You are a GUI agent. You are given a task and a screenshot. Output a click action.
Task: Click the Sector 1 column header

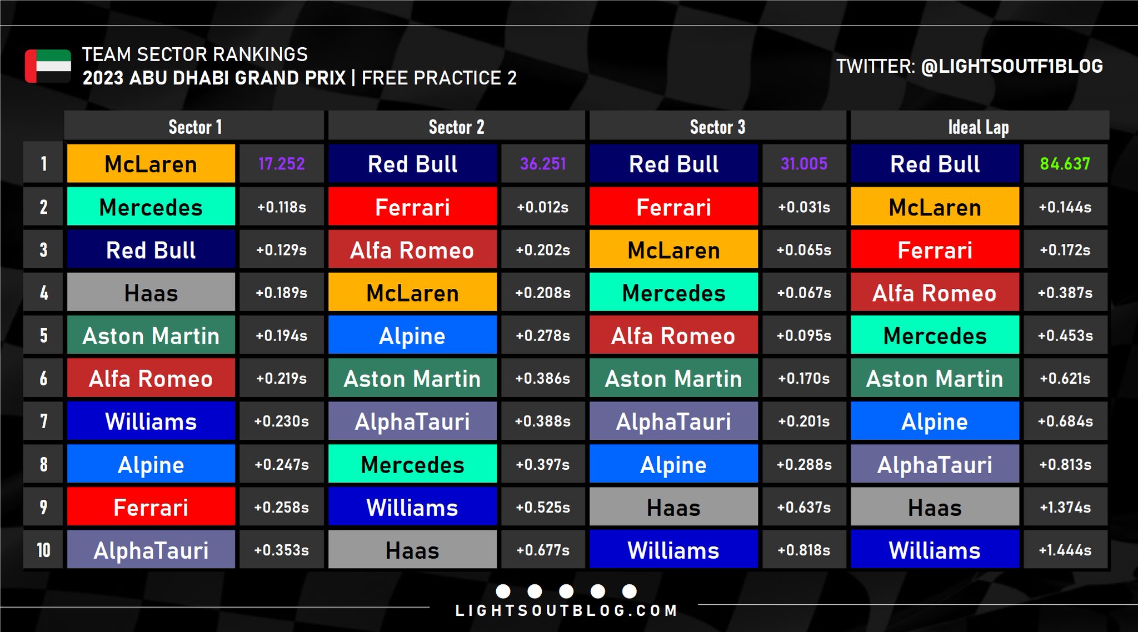point(194,126)
